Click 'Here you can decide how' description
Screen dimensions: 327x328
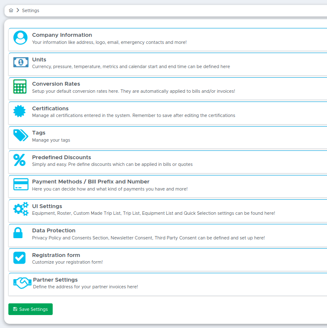pos(110,189)
